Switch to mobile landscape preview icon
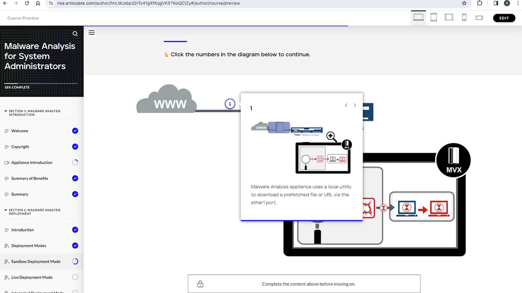 479,18
